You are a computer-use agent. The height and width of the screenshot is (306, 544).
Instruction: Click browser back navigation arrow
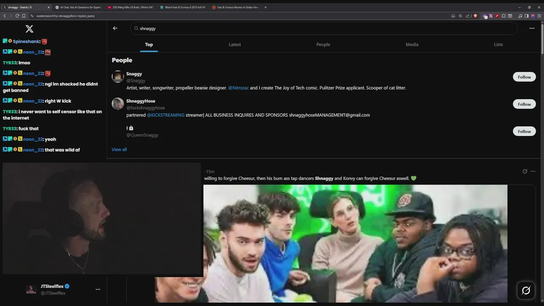[x=5, y=16]
